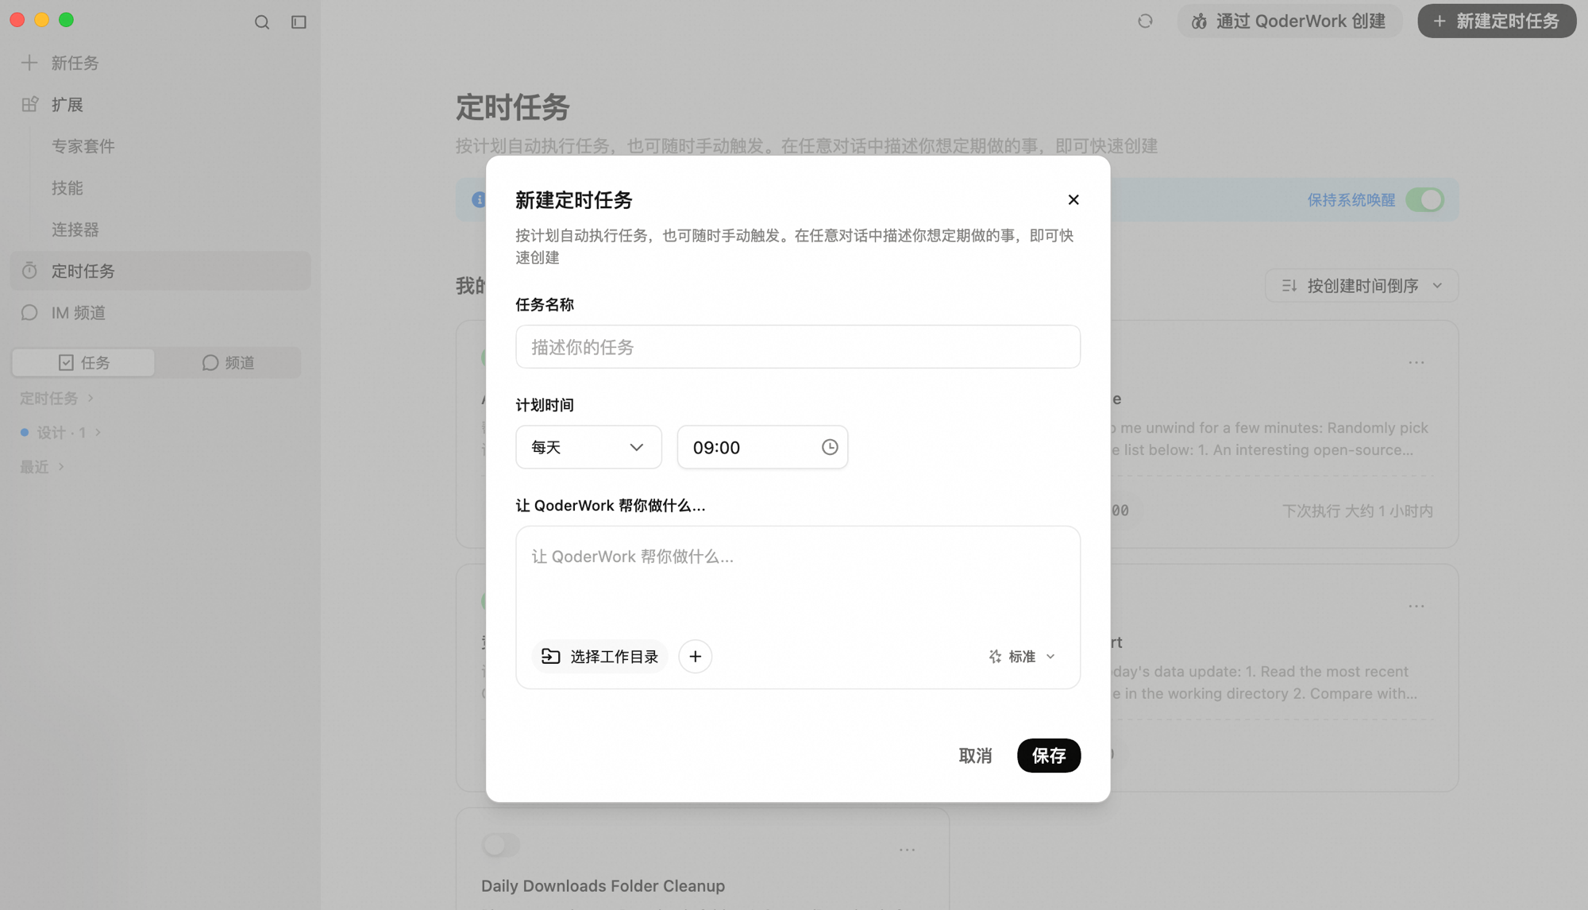
Task: Click the clock icon in time field
Action: pos(830,447)
